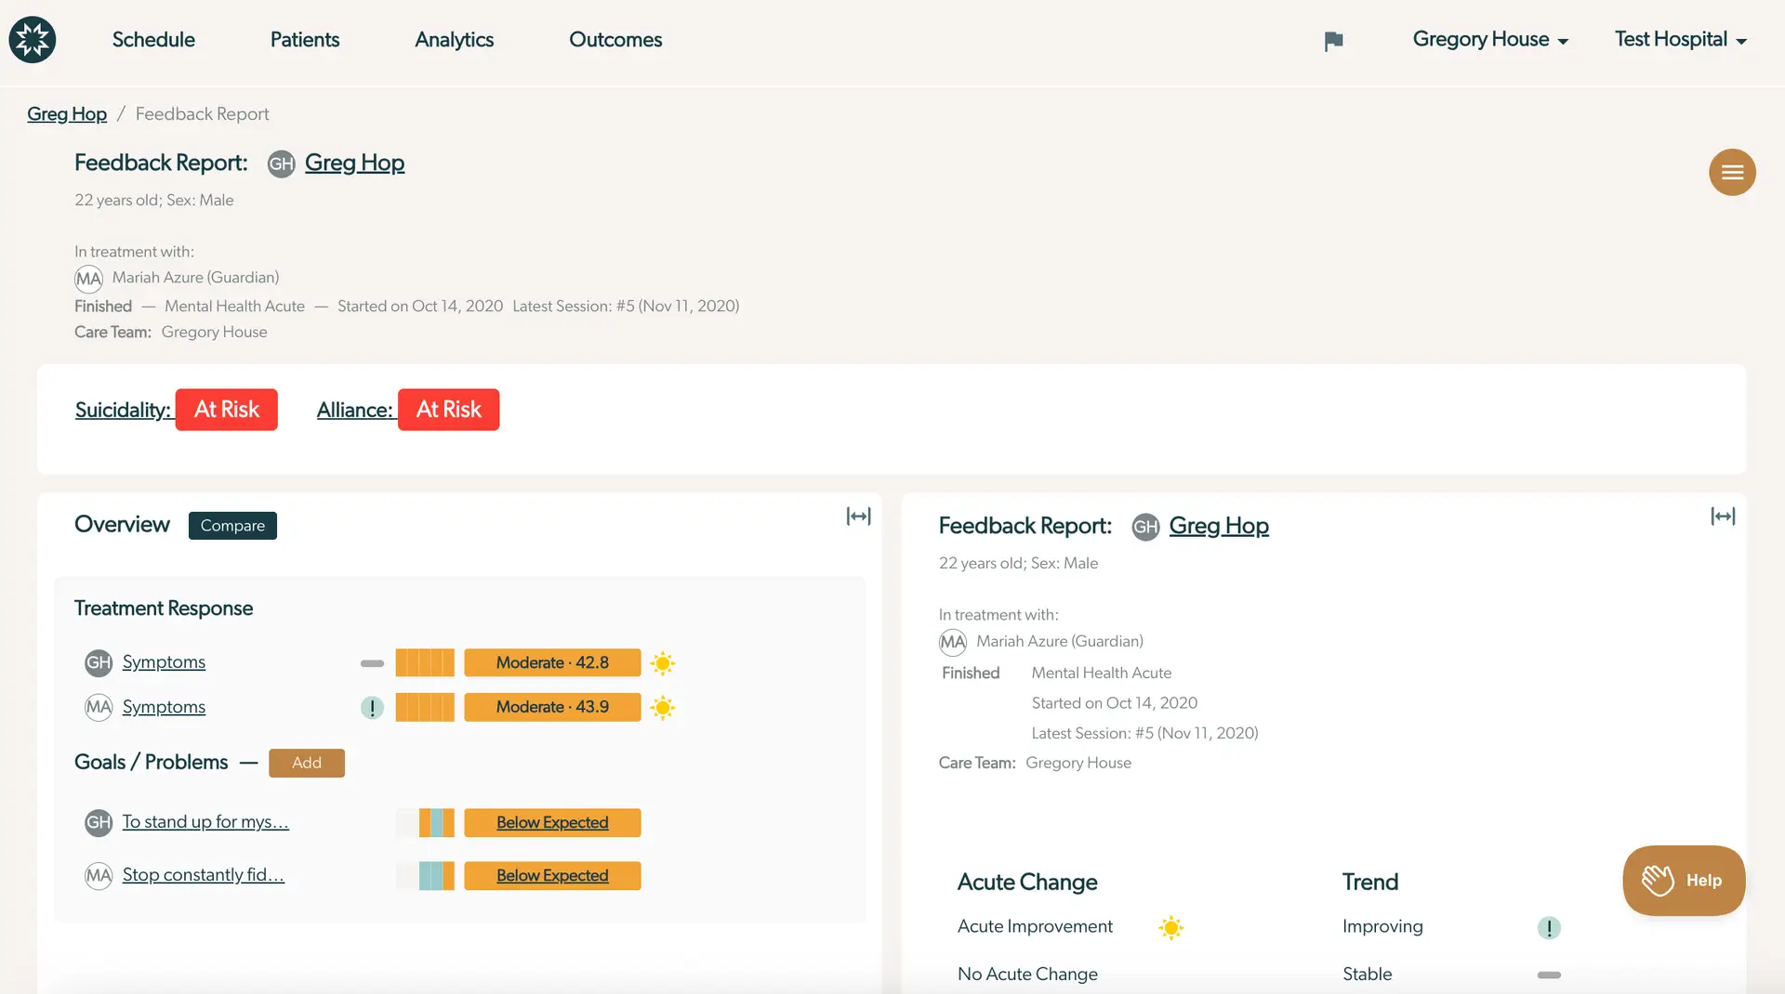
Task: Click the MA avatar beside Mariah Azure
Action: click(88, 278)
